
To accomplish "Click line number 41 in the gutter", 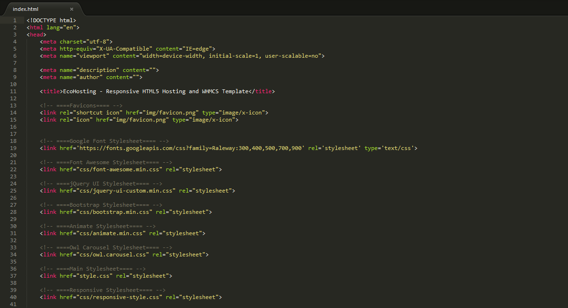I will click(13, 304).
